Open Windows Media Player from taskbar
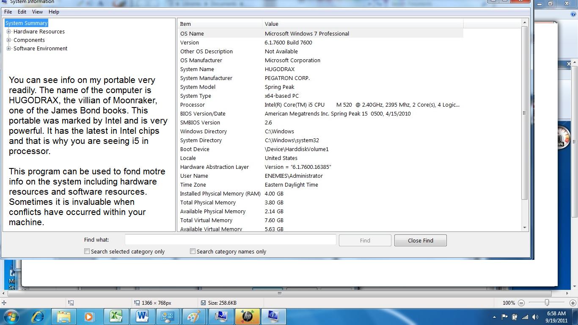This screenshot has width=578, height=325. pyautogui.click(x=89, y=316)
